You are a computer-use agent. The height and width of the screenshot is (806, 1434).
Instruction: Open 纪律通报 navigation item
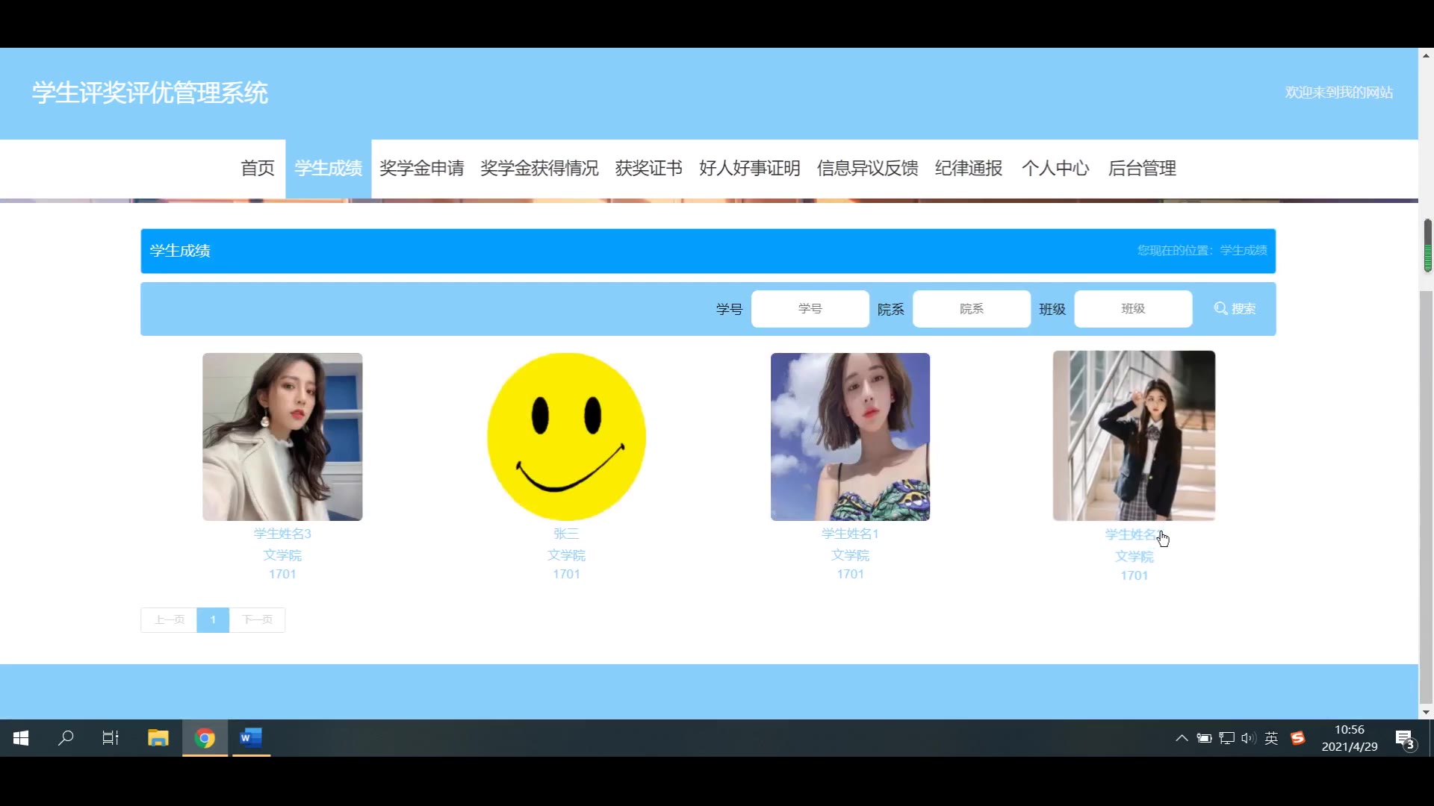click(969, 169)
